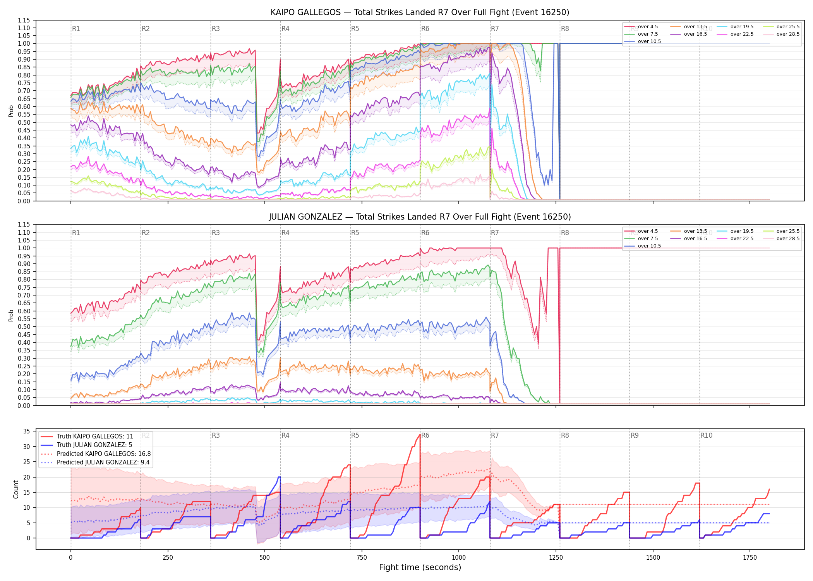
Task: Click R1 round marker on Kaipo Gallegos chart
Action: [76, 29]
